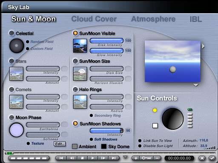The width and height of the screenshot is (218, 163).
Task: Add a keyframe with the plus button
Action: pyautogui.click(x=136, y=158)
